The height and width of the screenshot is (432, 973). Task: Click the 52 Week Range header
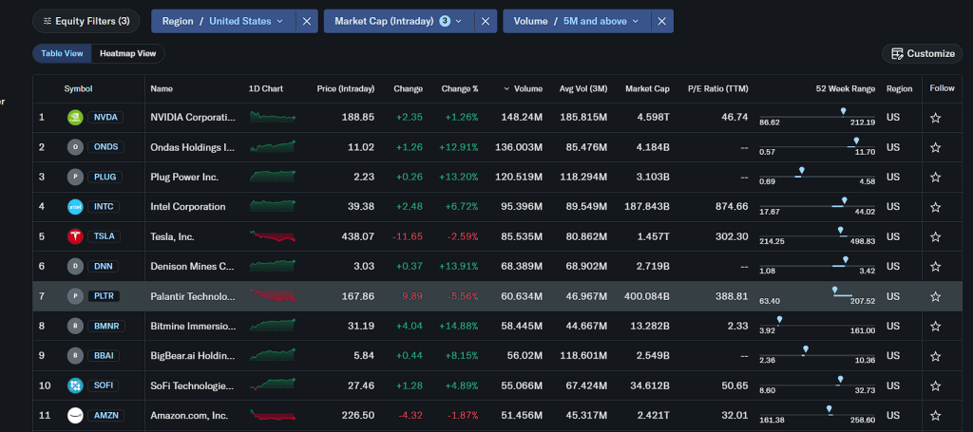845,88
